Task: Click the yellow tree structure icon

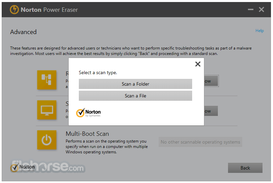Action: (x=47, y=80)
